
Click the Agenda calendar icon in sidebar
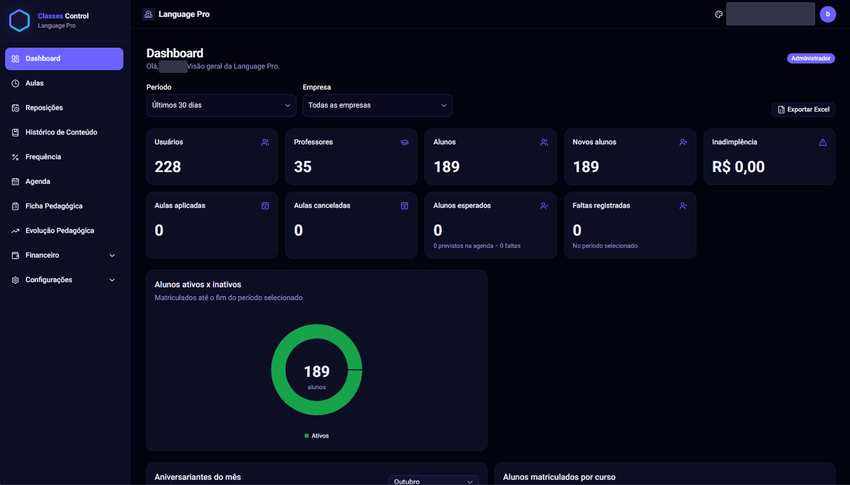(15, 182)
